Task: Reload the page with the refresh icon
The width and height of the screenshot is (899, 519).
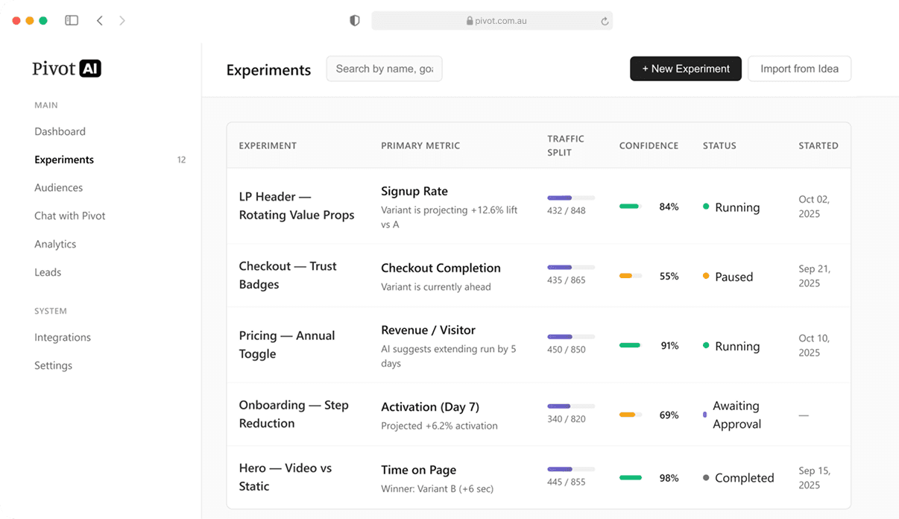Action: coord(605,22)
